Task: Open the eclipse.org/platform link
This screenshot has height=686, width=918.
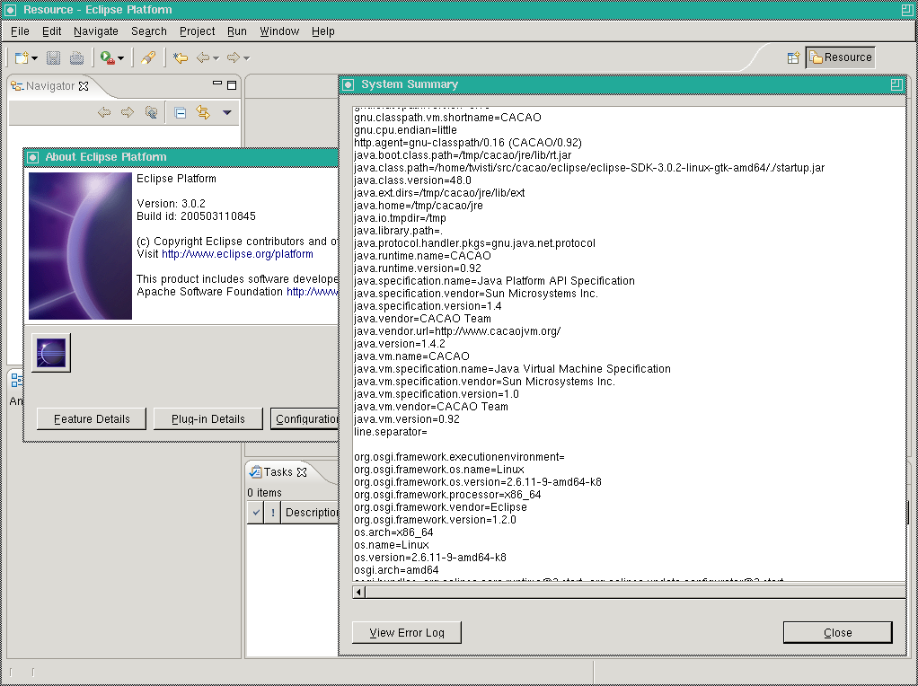Action: point(237,254)
